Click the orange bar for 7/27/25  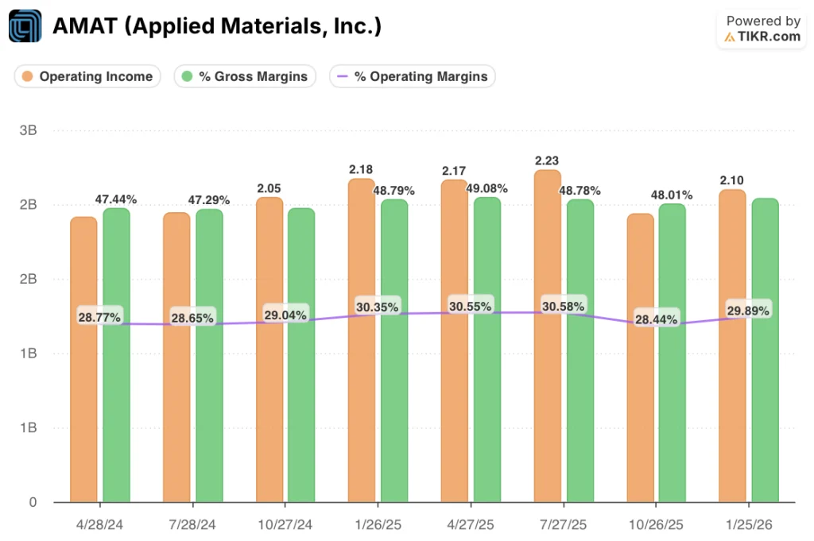[548, 335]
